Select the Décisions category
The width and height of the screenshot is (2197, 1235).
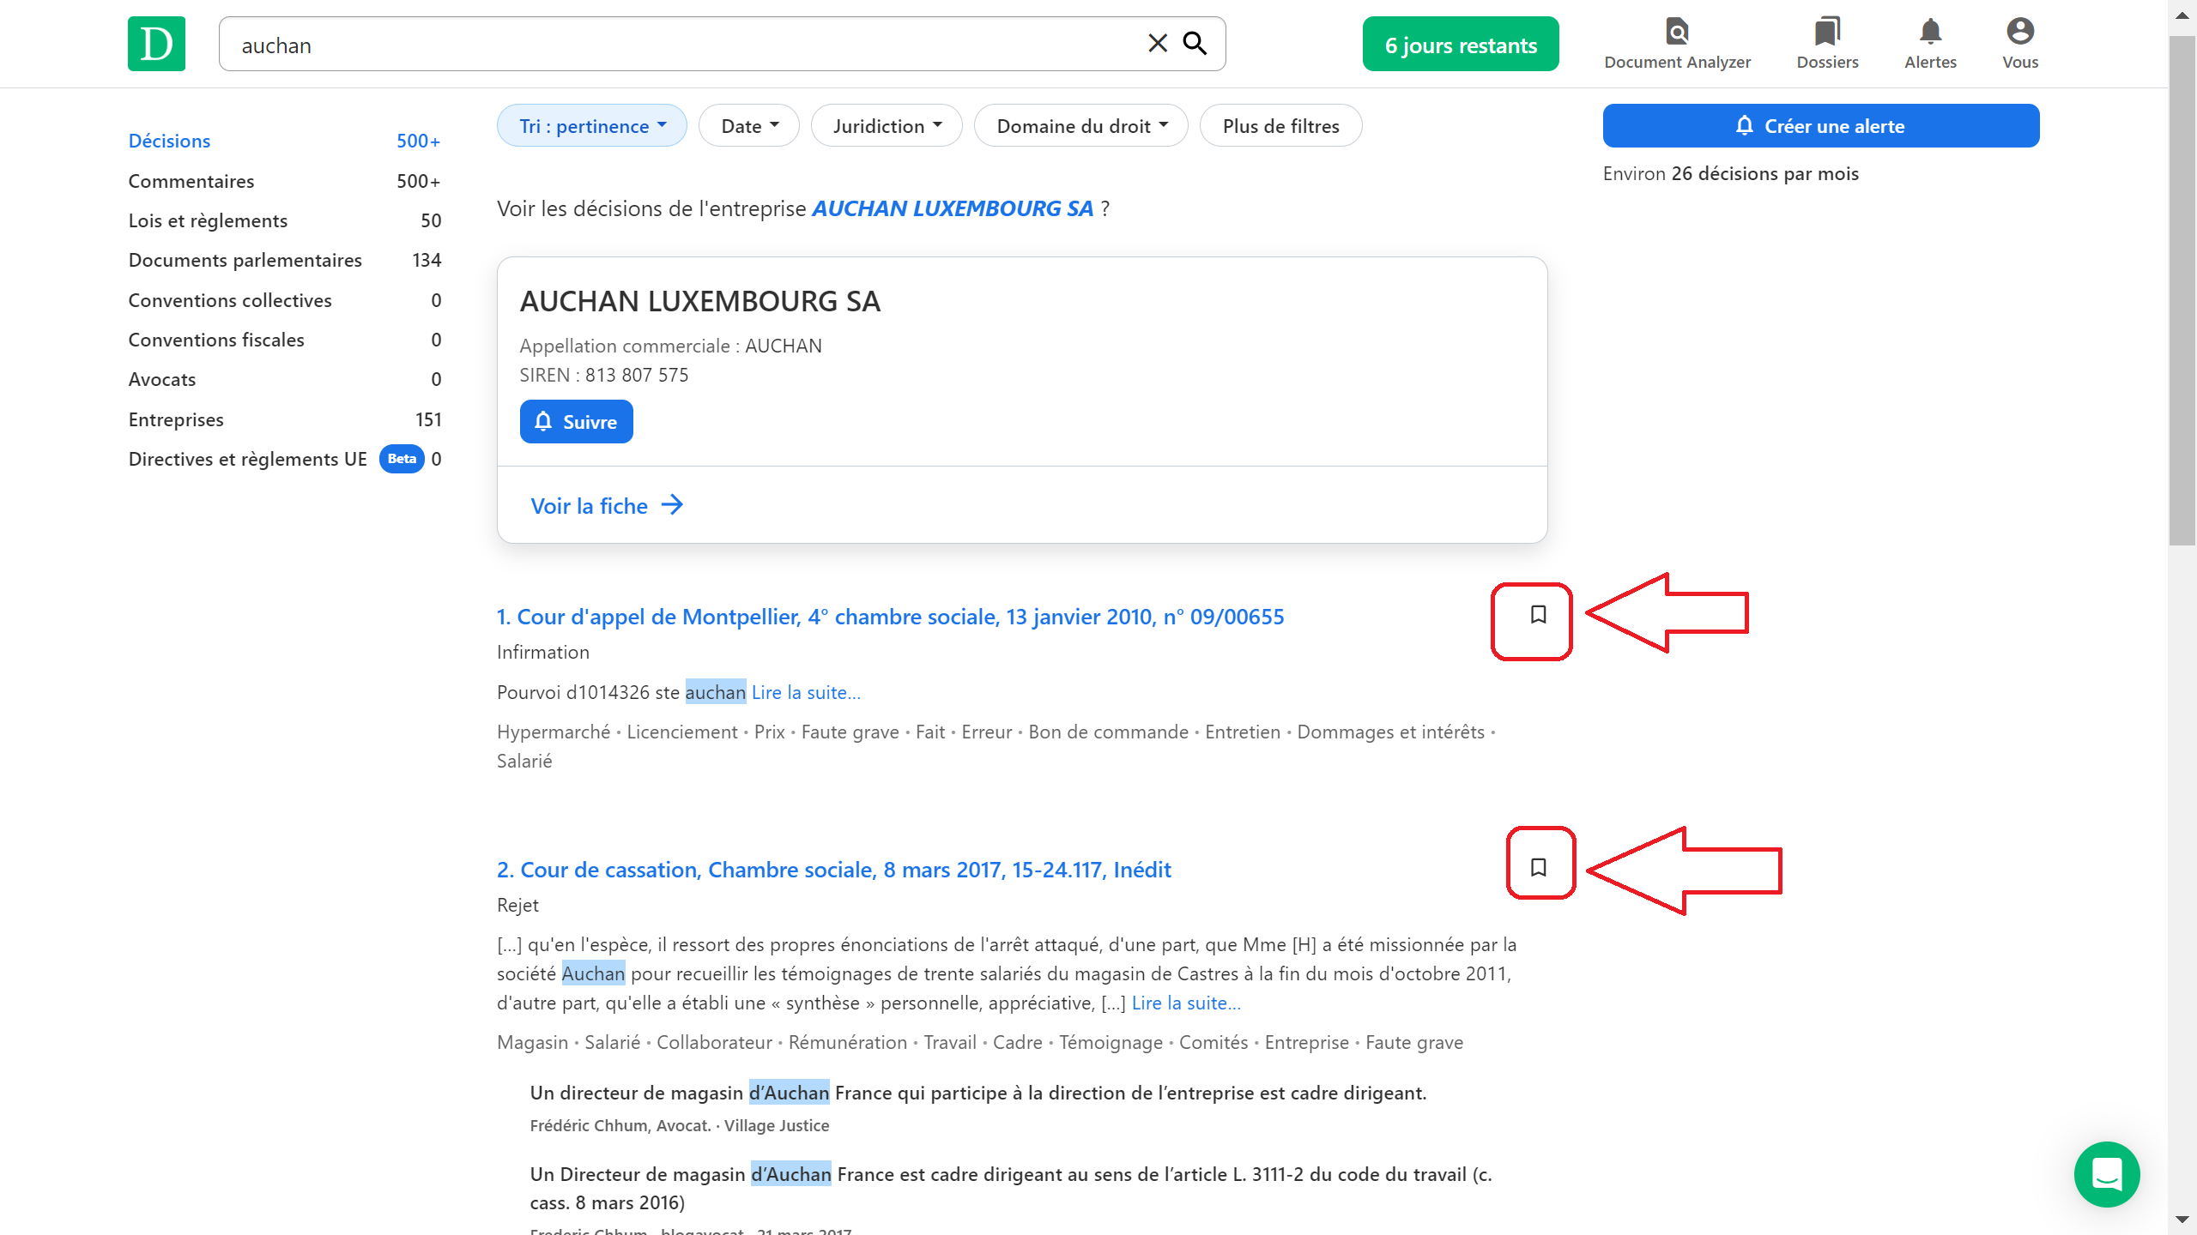click(x=284, y=141)
